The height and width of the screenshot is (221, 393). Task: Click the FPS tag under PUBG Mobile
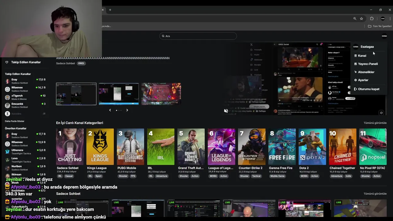click(133, 176)
